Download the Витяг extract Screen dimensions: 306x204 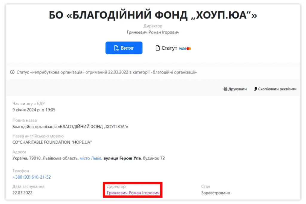coord(124,48)
